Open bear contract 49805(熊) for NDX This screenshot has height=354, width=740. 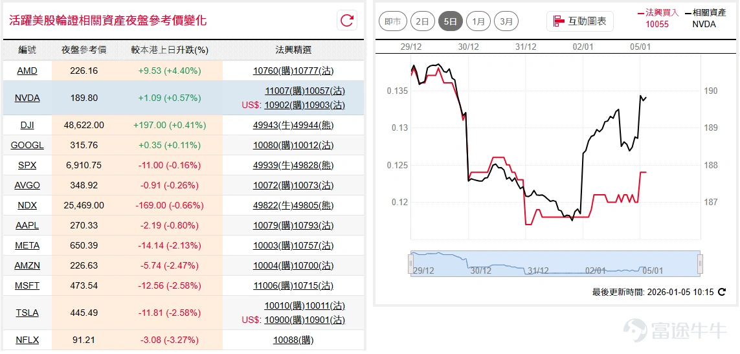click(313, 205)
